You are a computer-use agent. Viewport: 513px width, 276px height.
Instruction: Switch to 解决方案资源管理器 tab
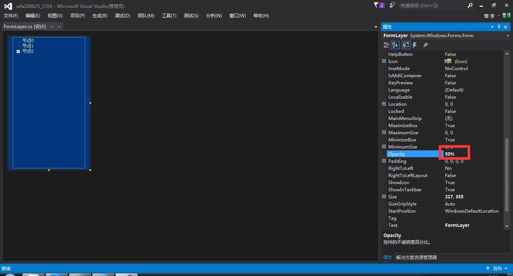[x=416, y=257]
